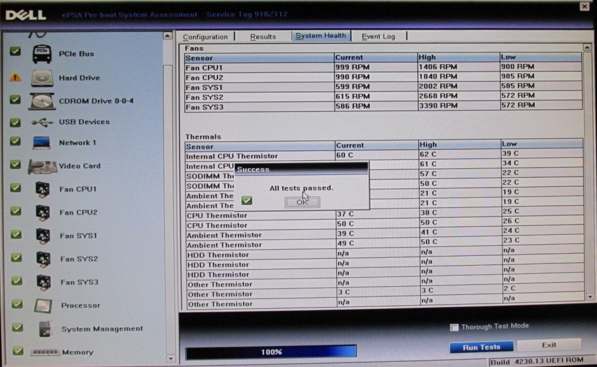Open the Configuration tab
597x367 pixels.
click(x=205, y=37)
